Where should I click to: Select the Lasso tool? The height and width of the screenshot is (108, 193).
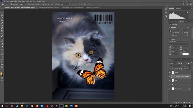2,15
